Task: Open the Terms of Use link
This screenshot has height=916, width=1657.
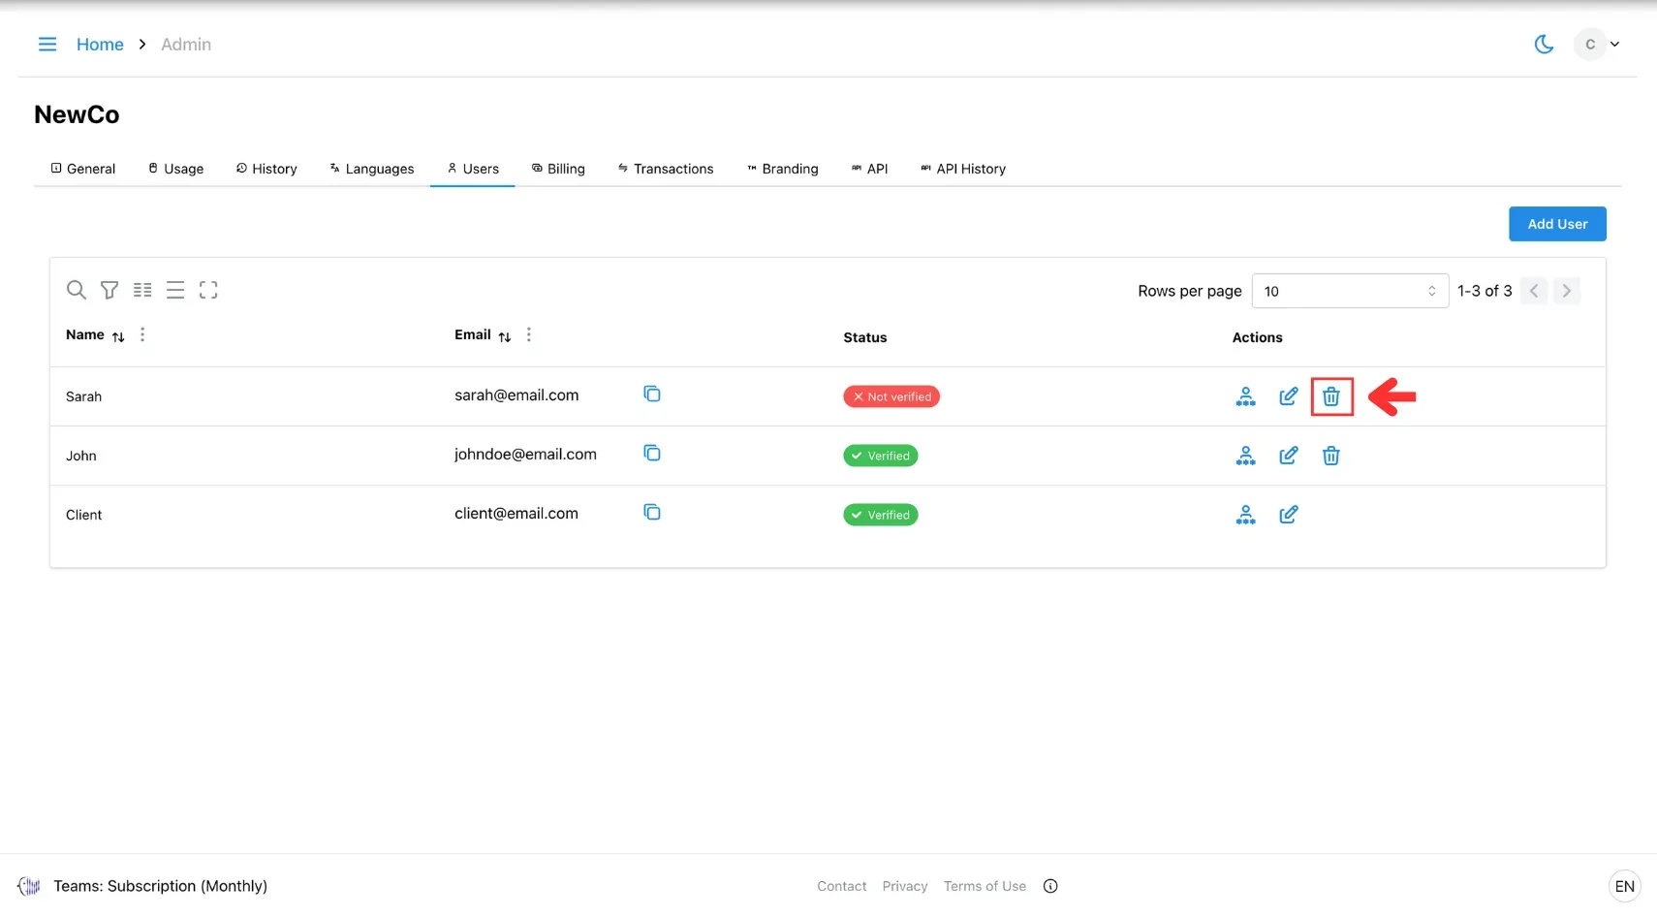Action: pos(985,886)
